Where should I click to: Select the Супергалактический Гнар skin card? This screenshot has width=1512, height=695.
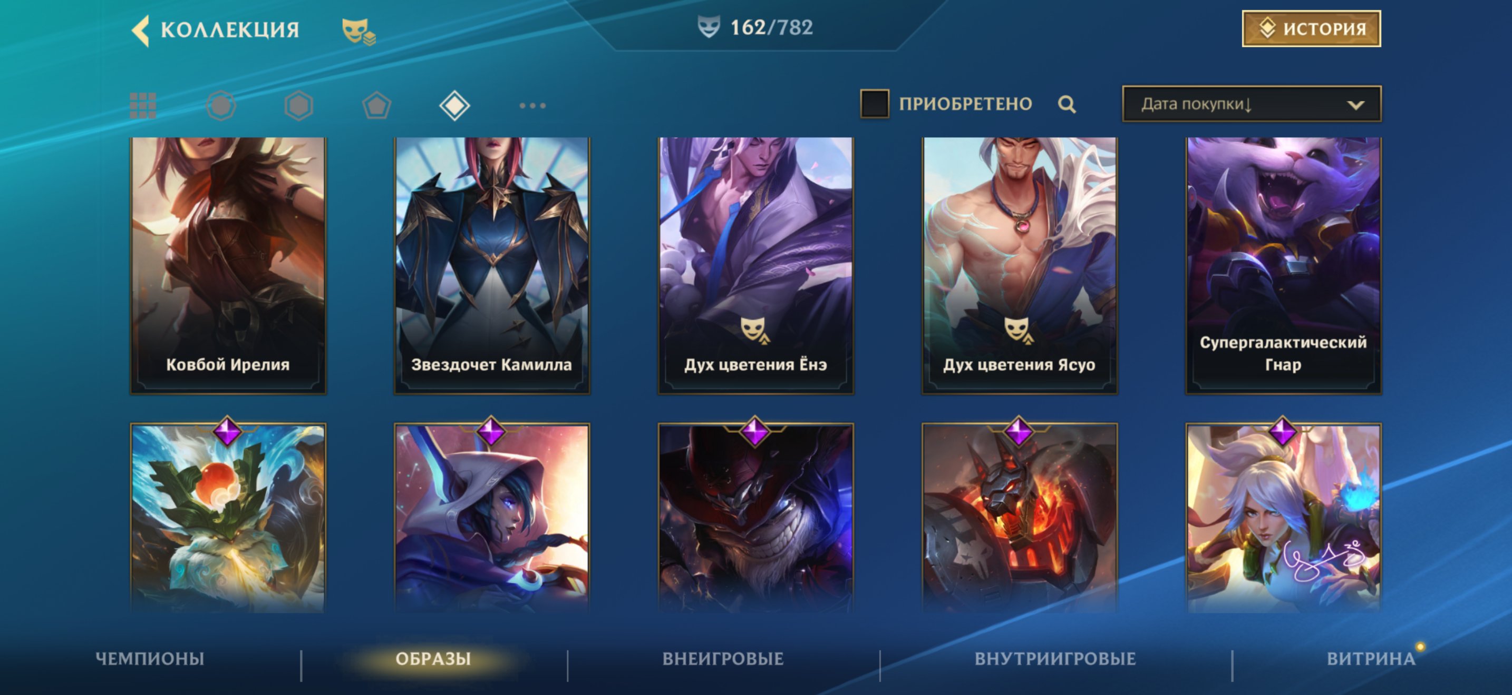tap(1283, 265)
